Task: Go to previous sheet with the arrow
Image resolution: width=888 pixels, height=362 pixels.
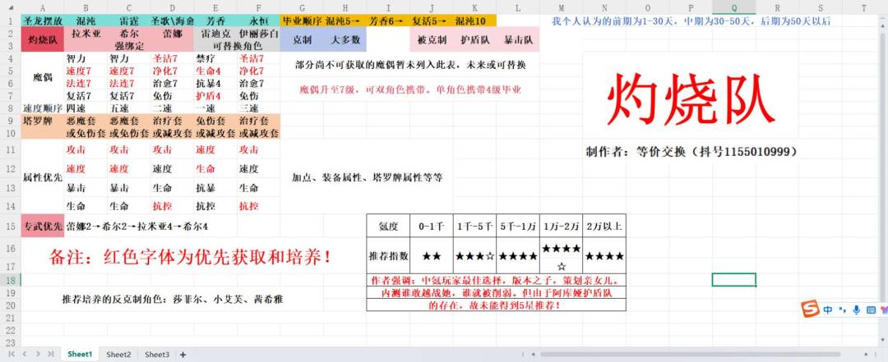Action: 25,354
